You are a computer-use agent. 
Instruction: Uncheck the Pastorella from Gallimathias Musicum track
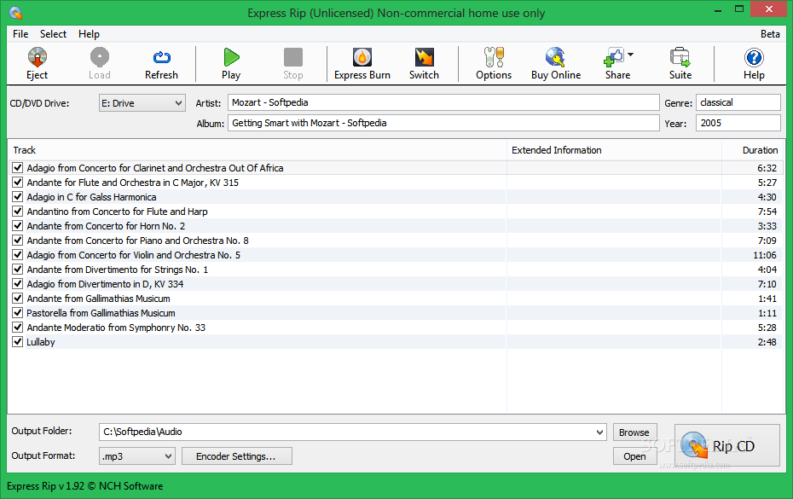coord(18,313)
